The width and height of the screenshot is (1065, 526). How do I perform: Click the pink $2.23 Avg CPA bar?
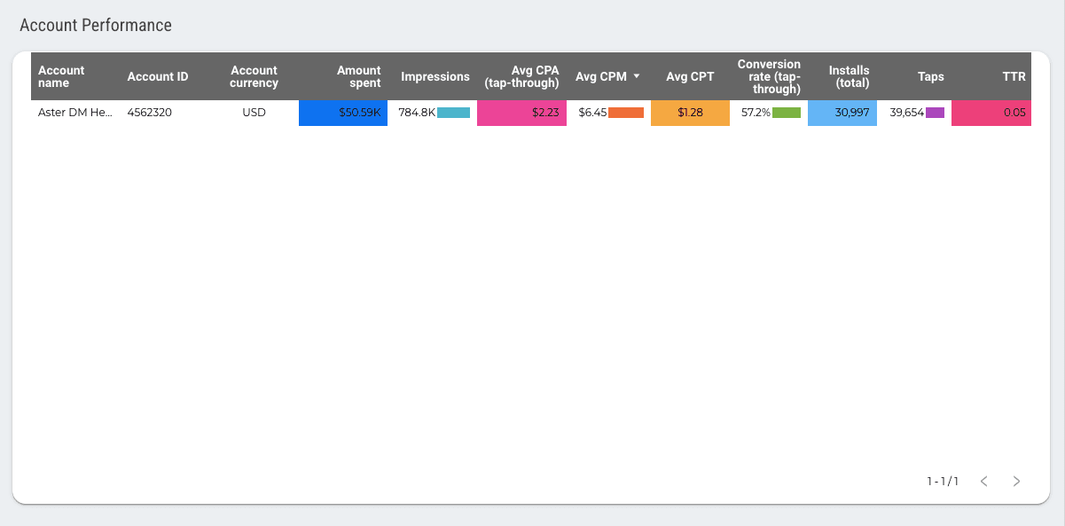point(522,113)
